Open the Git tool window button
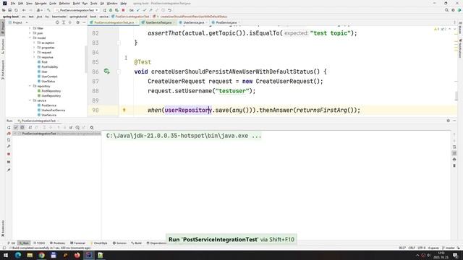The width and height of the screenshot is (463, 260). click(12, 243)
